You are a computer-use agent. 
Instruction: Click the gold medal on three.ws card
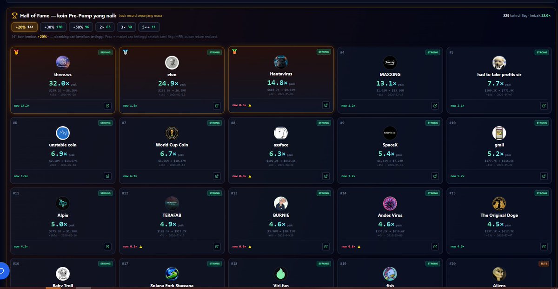(17, 52)
